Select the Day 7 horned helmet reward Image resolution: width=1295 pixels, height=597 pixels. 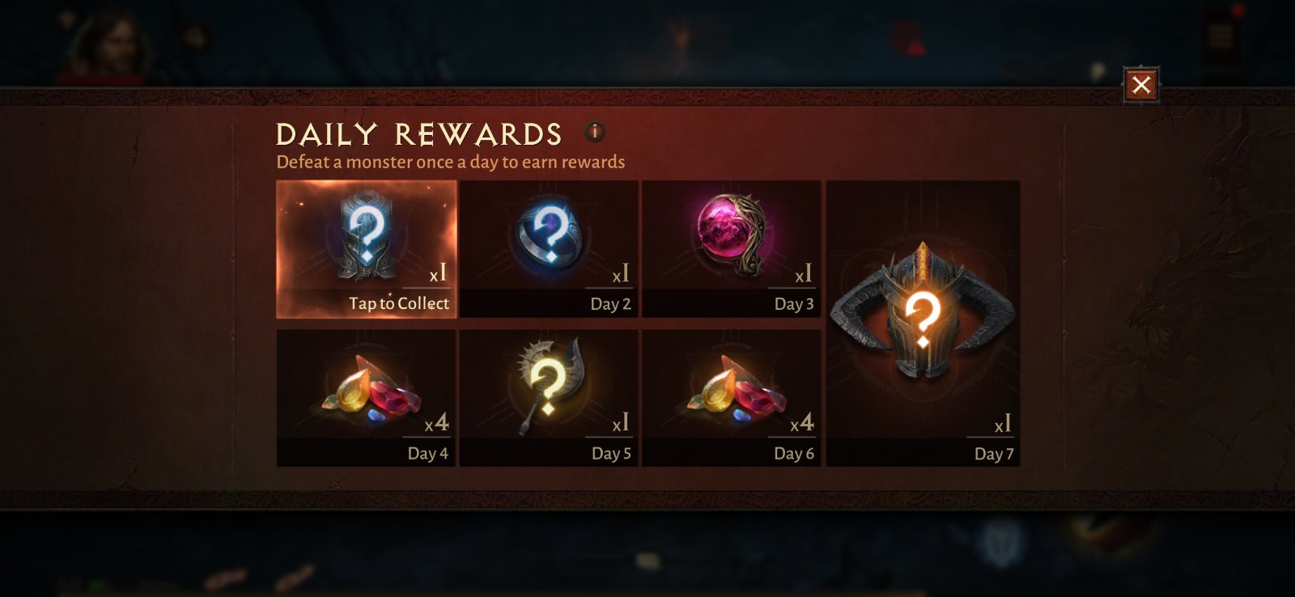click(923, 324)
